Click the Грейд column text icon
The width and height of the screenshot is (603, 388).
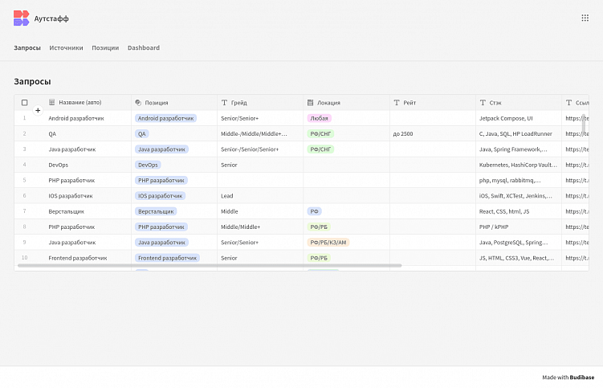pos(224,103)
